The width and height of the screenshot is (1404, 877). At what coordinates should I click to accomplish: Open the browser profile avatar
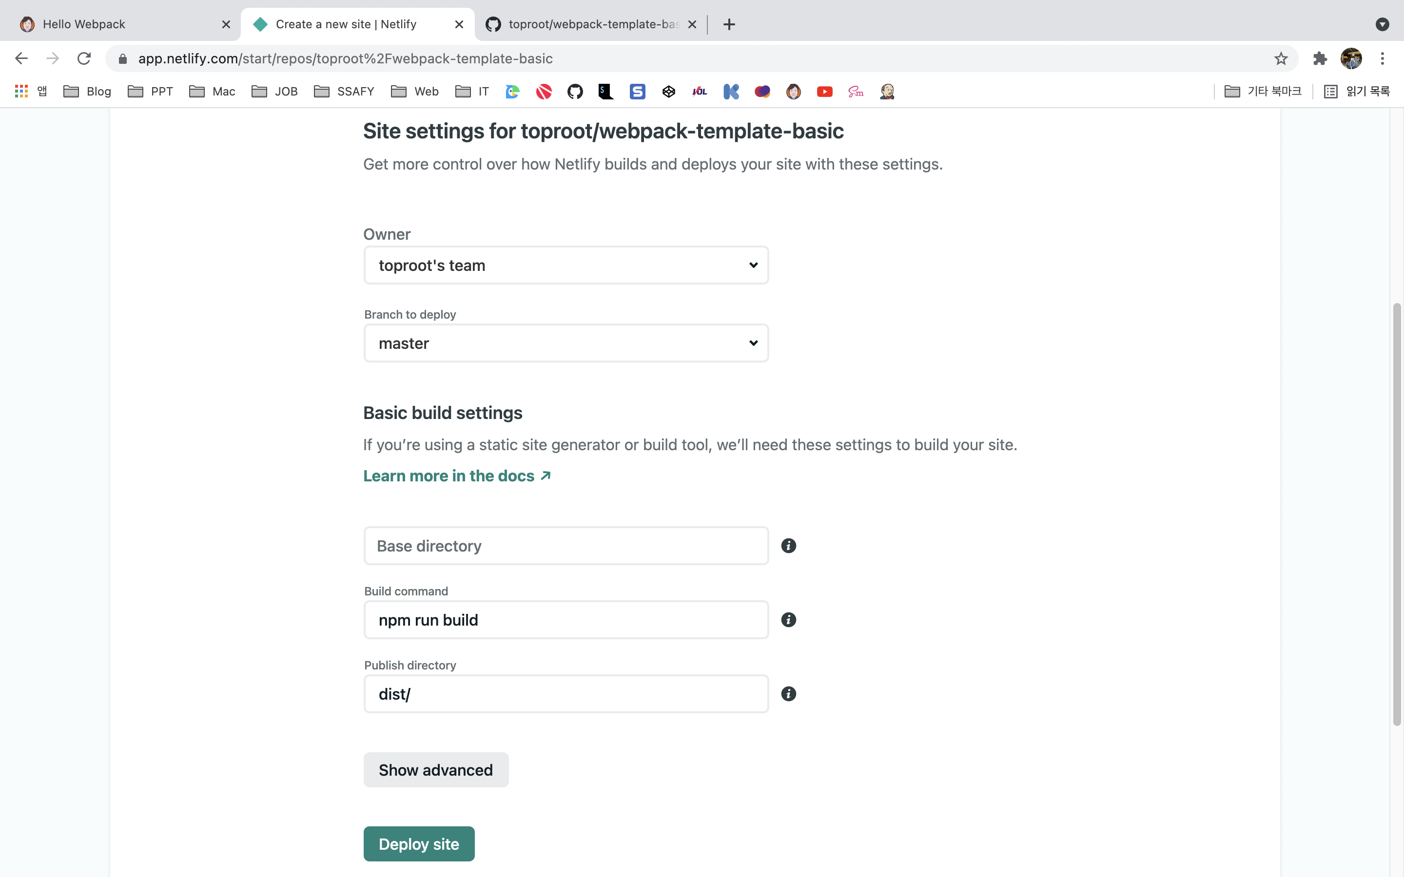[x=1352, y=58]
